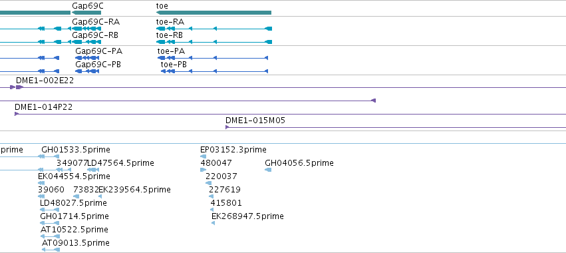Select the GH01533.5prime EST
Image resolution: width=566 pixels, height=253 pixels.
click(49, 156)
